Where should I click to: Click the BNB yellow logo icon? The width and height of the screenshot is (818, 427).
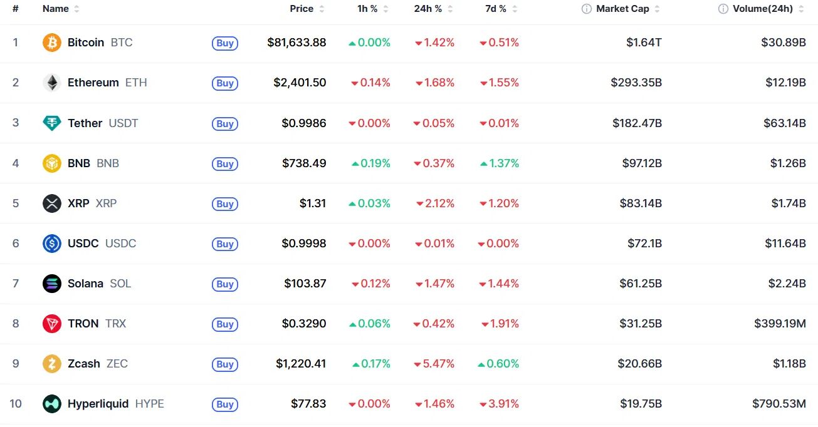52,163
